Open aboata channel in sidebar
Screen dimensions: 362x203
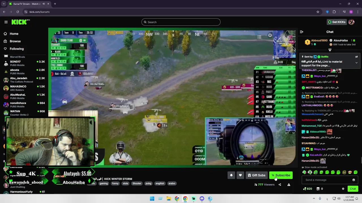[x=24, y=72]
